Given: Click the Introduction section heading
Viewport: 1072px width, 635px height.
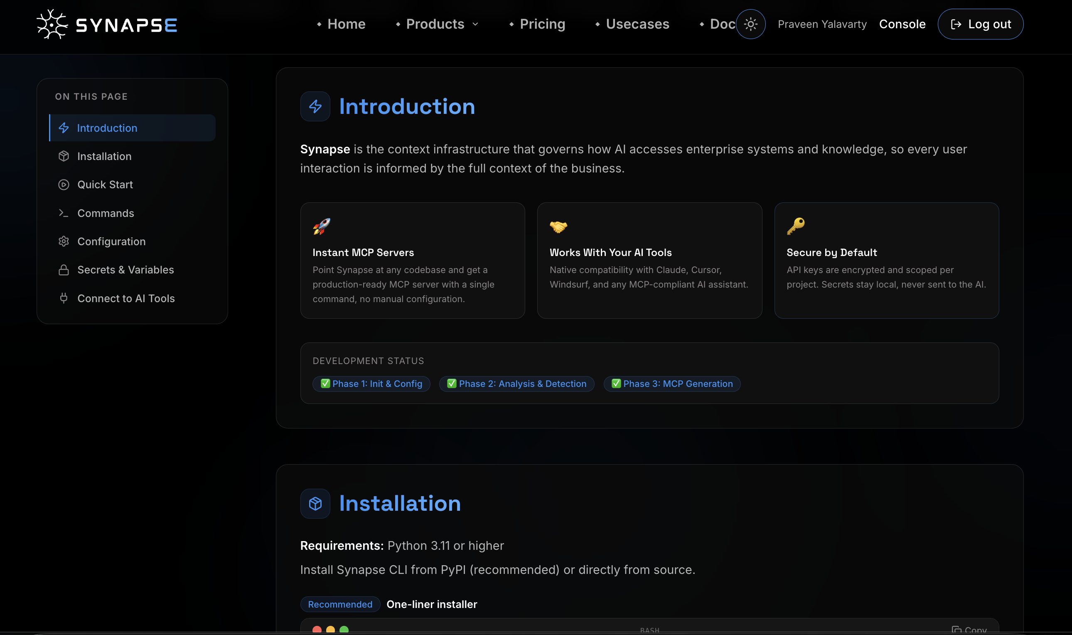Looking at the screenshot, I should (x=407, y=106).
